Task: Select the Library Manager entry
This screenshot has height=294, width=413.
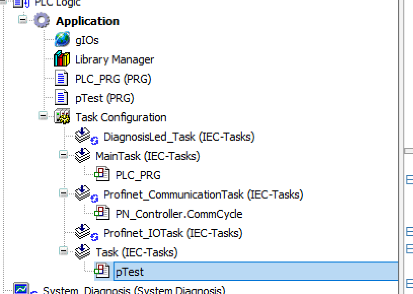Action: click(115, 59)
